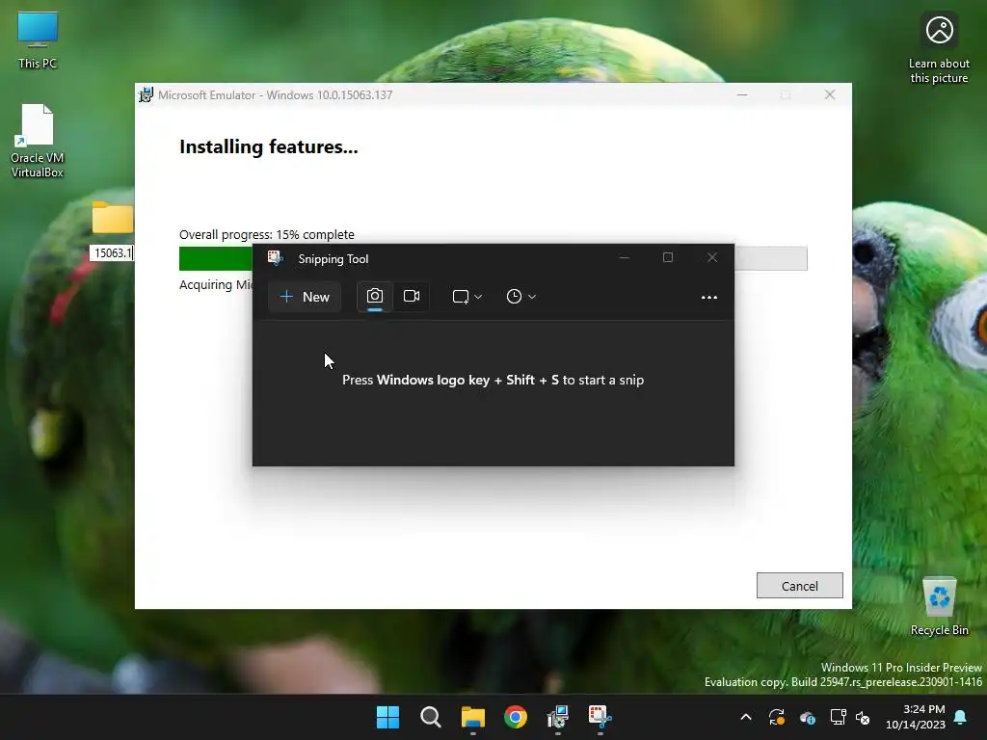Open the delay snip timer dropdown
The height and width of the screenshot is (740, 987).
(x=521, y=297)
